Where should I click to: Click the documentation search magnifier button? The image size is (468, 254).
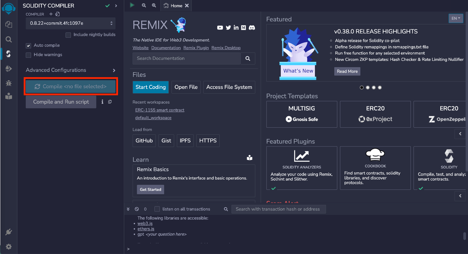tap(248, 58)
